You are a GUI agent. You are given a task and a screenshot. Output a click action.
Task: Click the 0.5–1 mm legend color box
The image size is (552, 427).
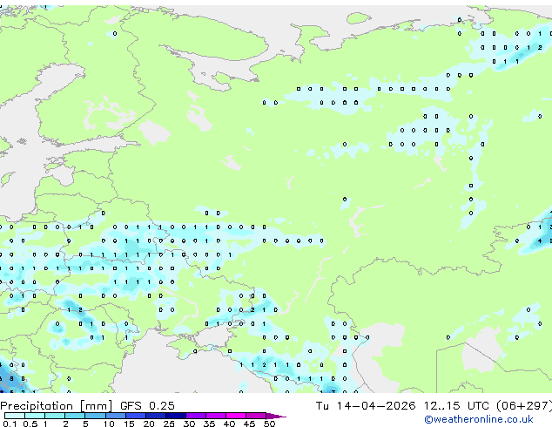pos(35,416)
